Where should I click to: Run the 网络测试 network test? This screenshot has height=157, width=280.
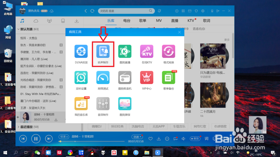click(103, 80)
